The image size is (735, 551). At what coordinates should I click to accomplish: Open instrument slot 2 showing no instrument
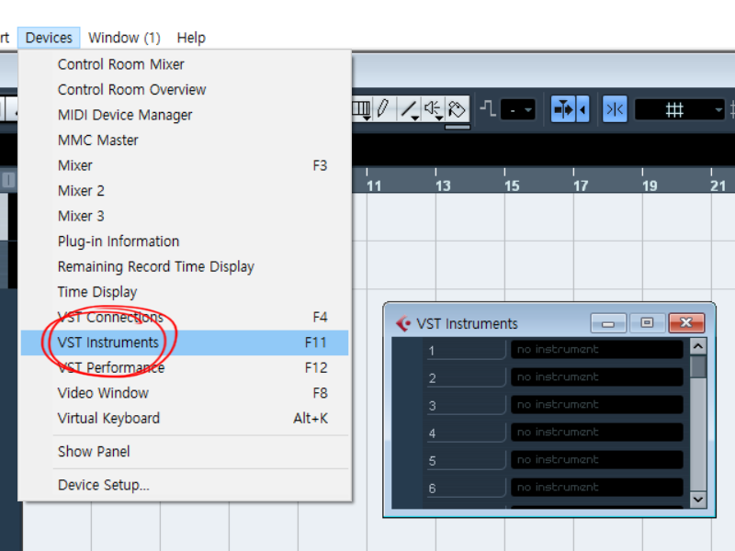pos(596,377)
